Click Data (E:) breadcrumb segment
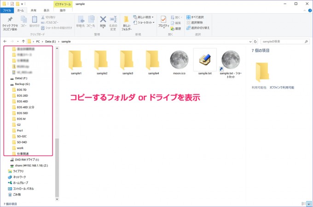Screen dimensions: 313x207 point(51,42)
